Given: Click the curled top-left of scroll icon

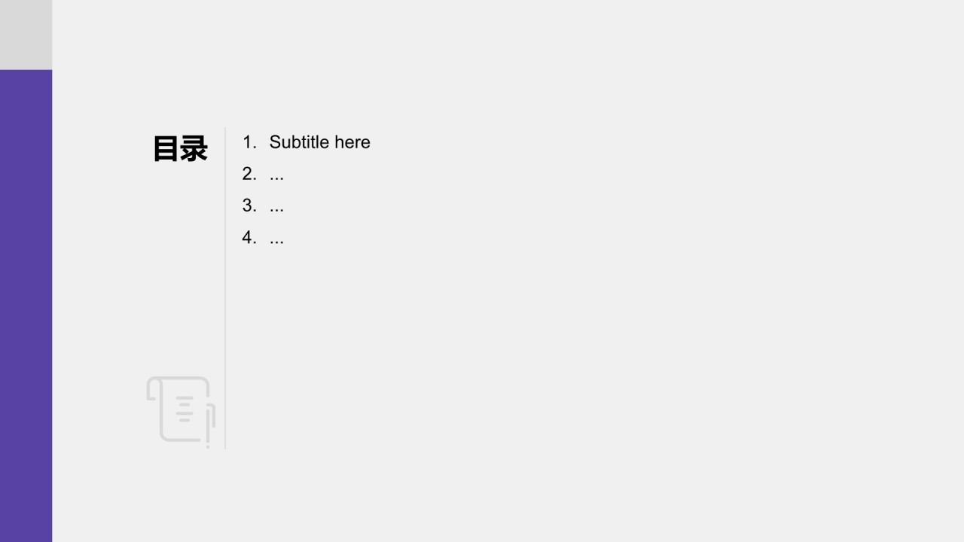Looking at the screenshot, I should click(x=153, y=389).
